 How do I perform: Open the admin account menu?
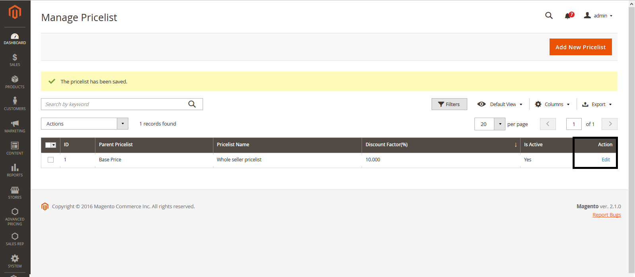click(598, 16)
